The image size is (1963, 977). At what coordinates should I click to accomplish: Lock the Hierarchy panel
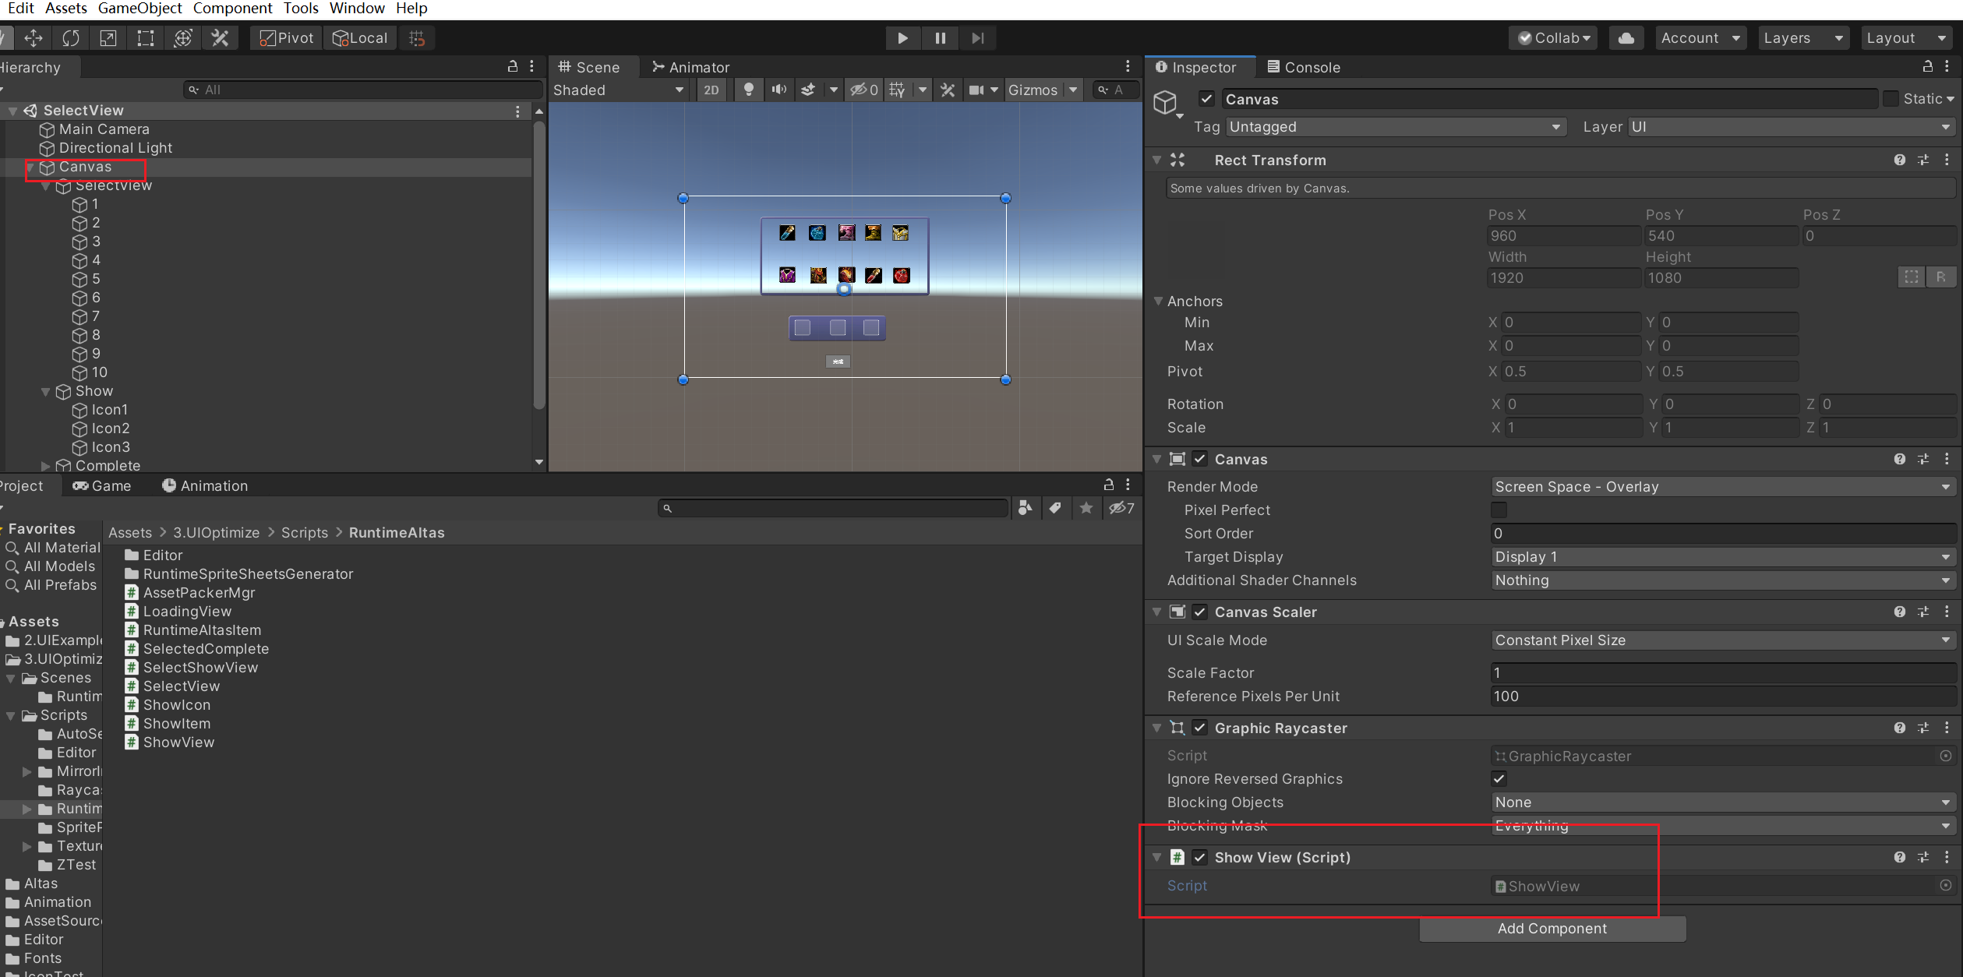[x=512, y=66]
